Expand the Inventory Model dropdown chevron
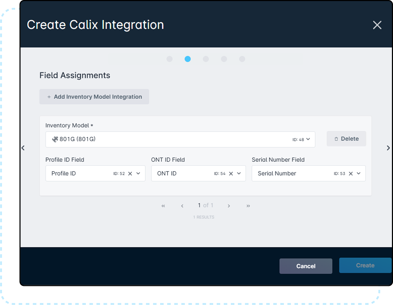This screenshot has height=305, width=393. [x=308, y=139]
